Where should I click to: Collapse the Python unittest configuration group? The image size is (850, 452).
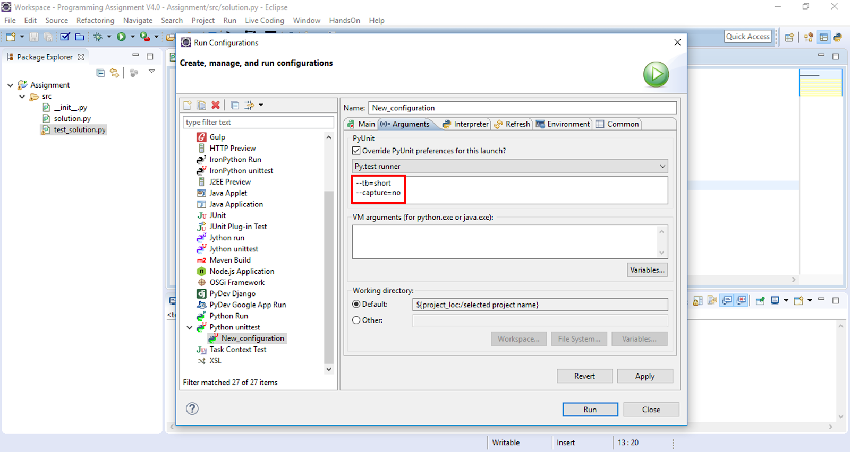[190, 327]
